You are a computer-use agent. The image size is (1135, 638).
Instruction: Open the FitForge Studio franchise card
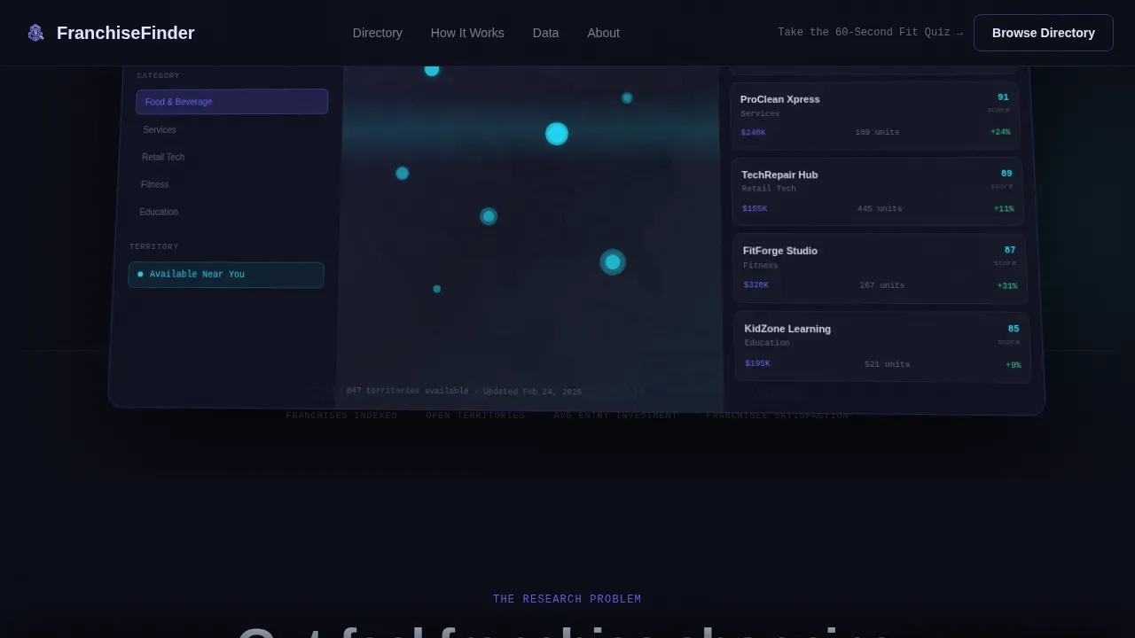tap(880, 268)
